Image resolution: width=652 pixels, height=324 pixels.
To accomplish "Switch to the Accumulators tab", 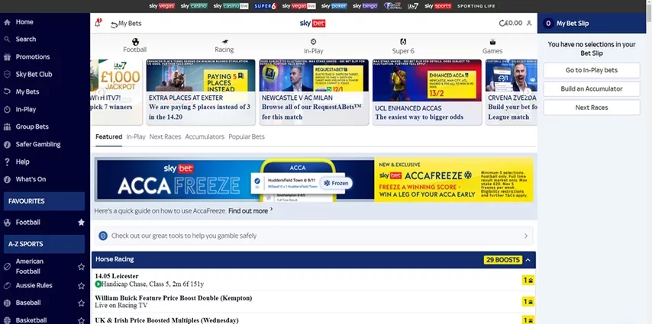I will (205, 136).
